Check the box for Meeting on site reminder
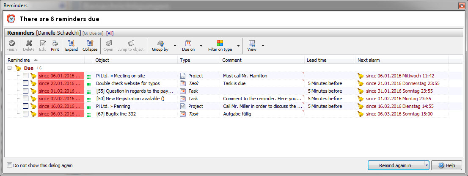Screen dimensions: 468x176 click(x=26, y=76)
